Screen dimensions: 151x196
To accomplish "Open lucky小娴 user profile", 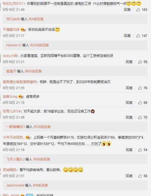I will click(x=10, y=56).
